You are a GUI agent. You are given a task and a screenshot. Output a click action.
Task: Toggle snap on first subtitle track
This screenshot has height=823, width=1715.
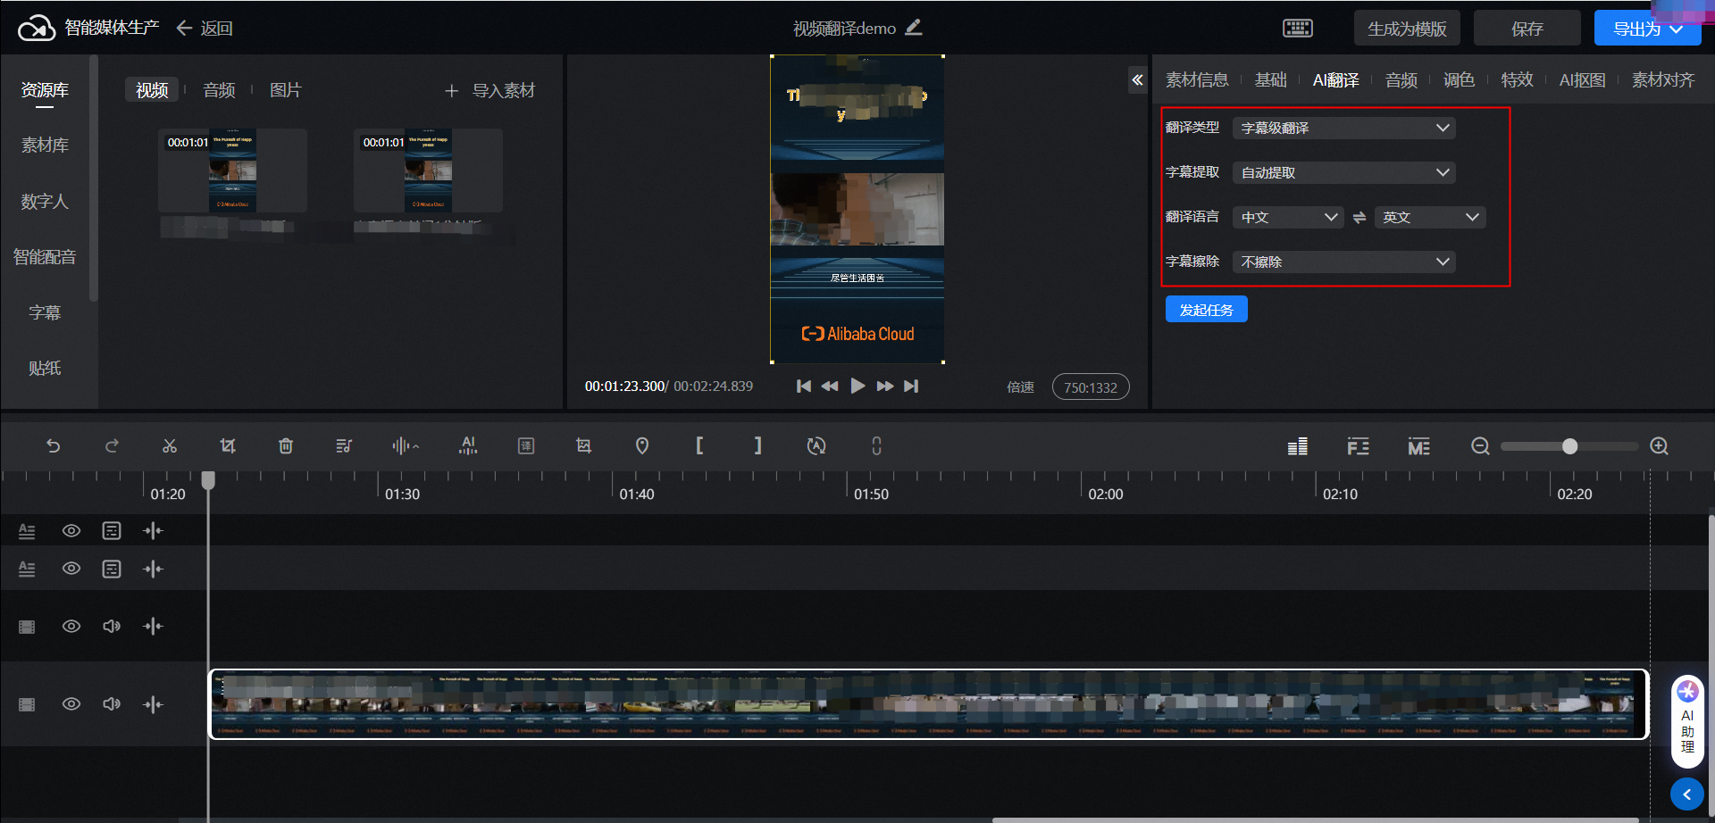pos(153,530)
